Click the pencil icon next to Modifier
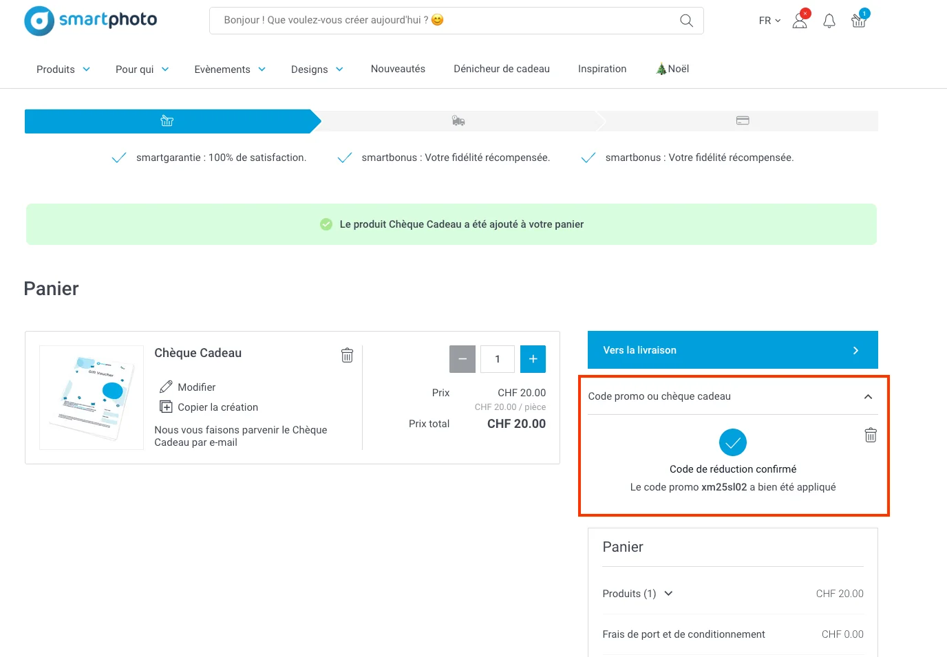Viewport: 947px width, 657px height. click(x=165, y=386)
